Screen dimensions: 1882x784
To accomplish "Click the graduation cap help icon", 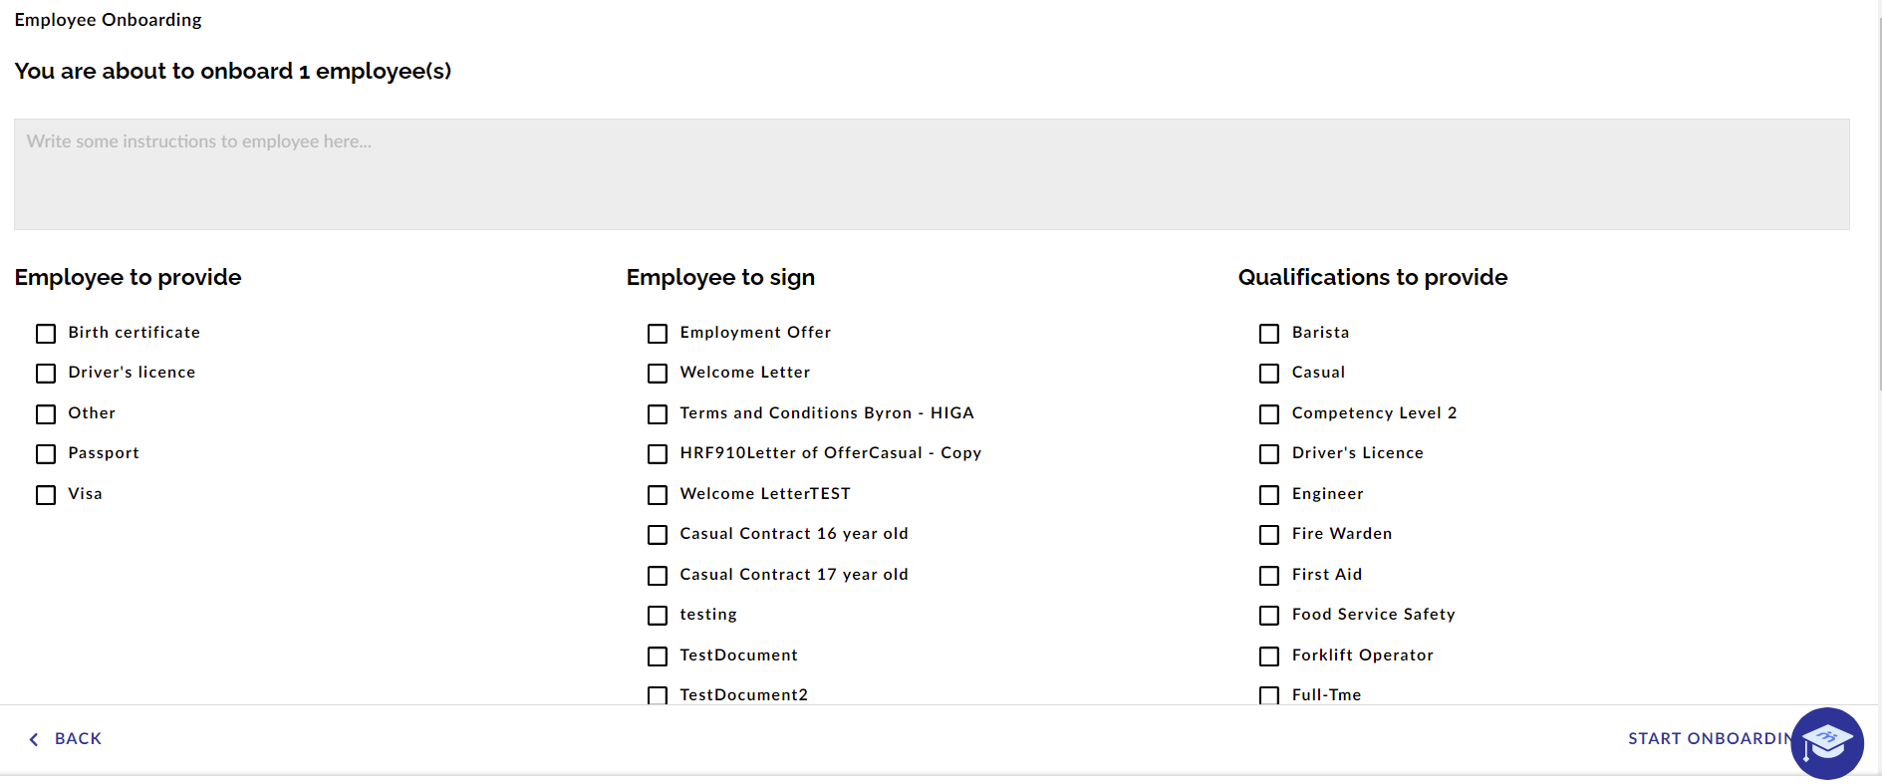I will (x=1826, y=743).
